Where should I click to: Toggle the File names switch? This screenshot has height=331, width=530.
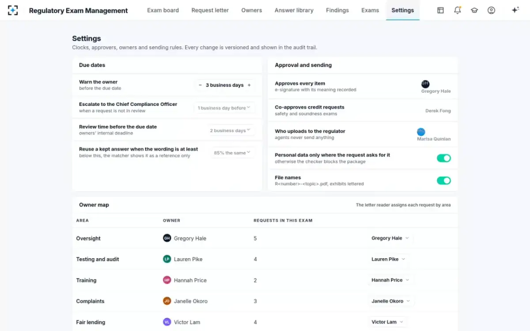[x=444, y=181]
